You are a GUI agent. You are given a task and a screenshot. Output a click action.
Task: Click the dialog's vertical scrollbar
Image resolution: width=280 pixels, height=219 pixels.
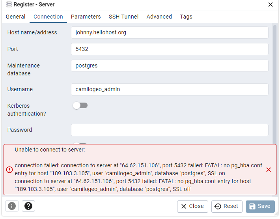[x=275, y=84]
